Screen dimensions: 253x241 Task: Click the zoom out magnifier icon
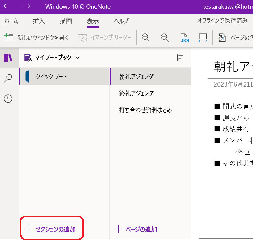point(146,38)
